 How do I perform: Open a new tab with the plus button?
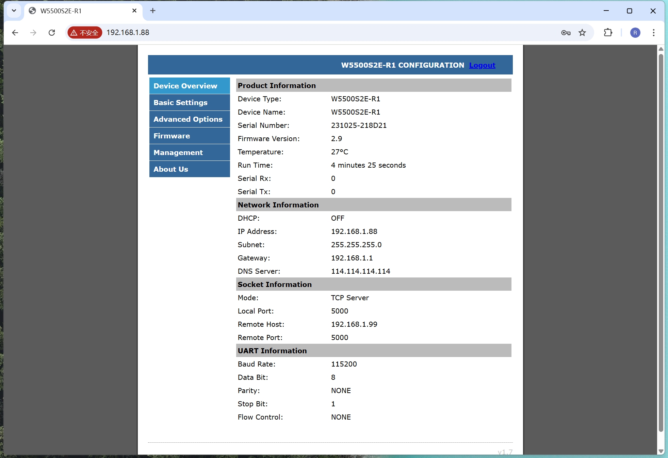pyautogui.click(x=153, y=11)
